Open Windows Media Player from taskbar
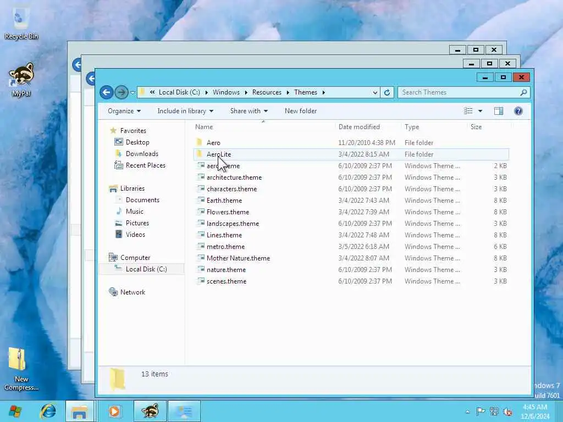 click(x=114, y=411)
